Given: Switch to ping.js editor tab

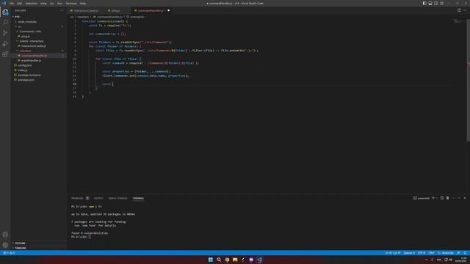Looking at the screenshot, I should pos(116,10).
